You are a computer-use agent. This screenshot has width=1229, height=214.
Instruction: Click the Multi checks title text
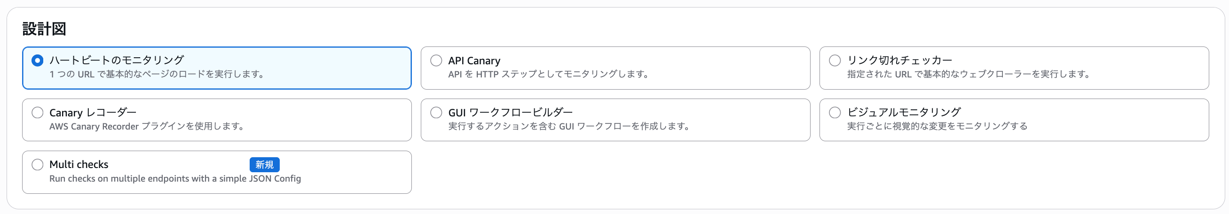click(x=79, y=164)
